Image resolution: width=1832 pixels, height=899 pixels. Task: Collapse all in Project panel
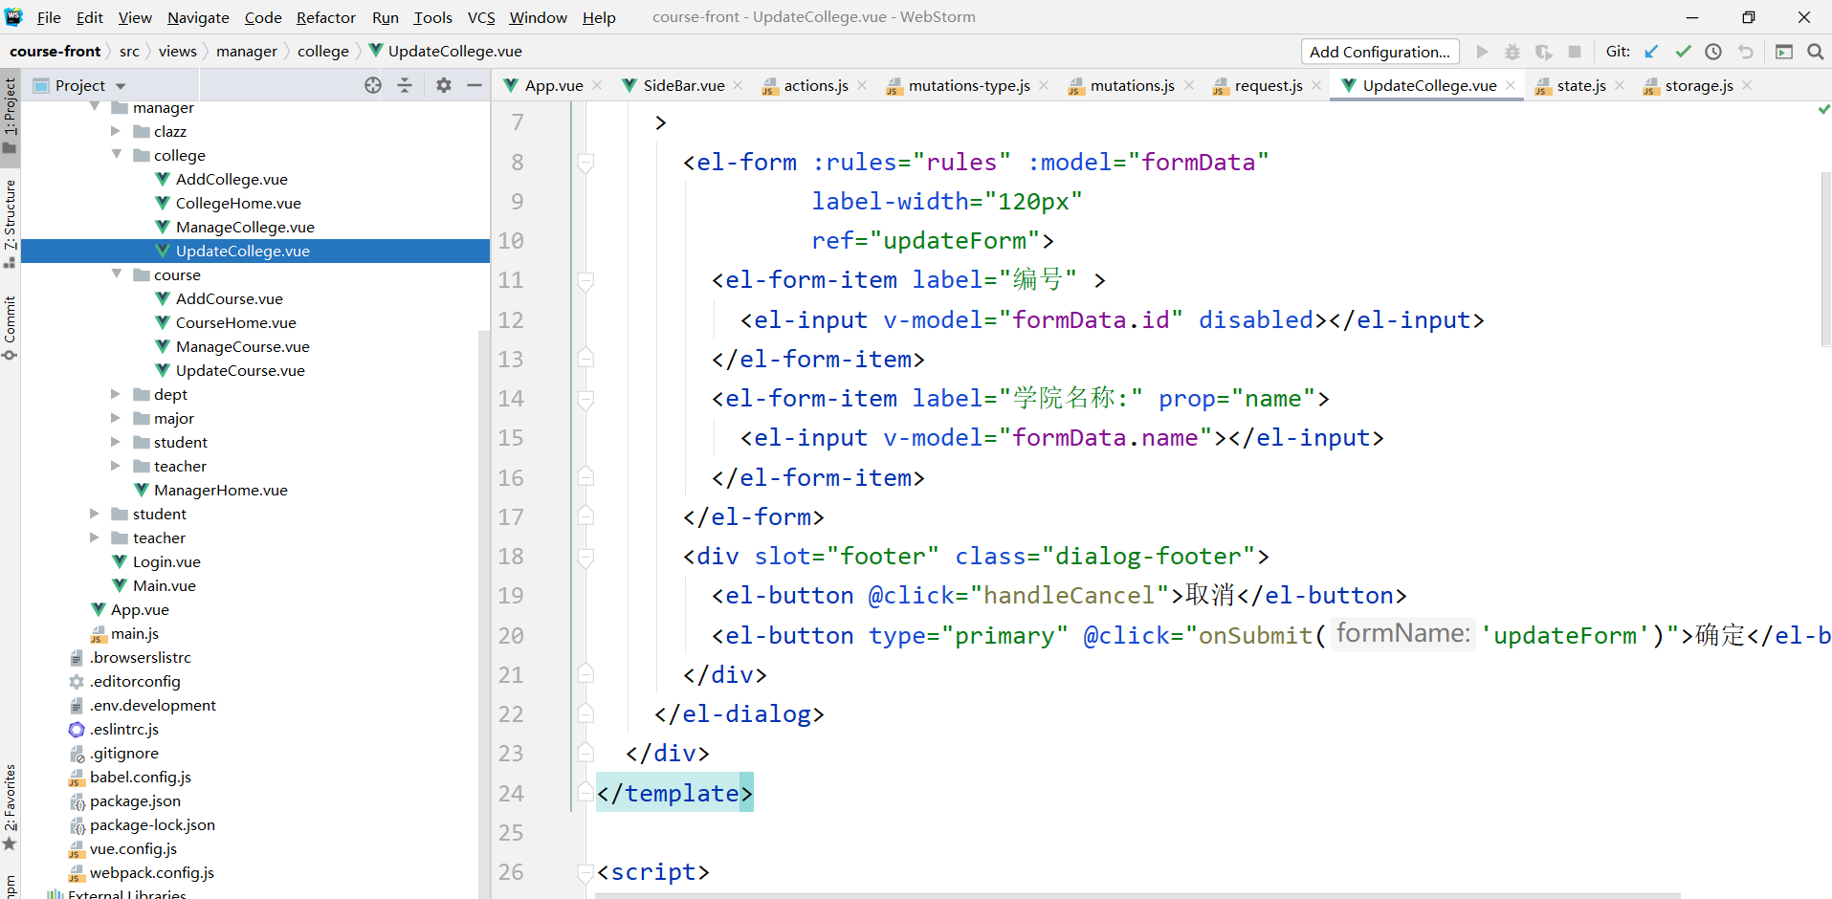(405, 85)
